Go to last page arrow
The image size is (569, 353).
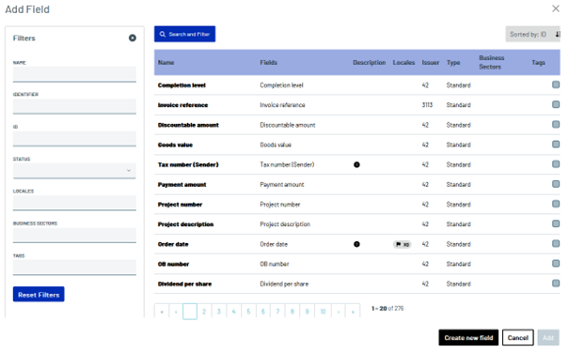pyautogui.click(x=353, y=312)
